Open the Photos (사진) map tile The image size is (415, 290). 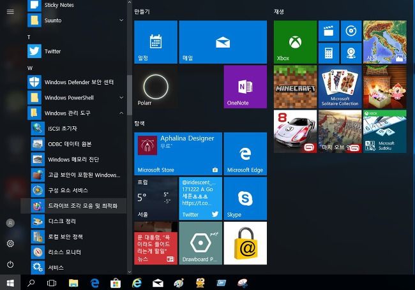(385, 42)
